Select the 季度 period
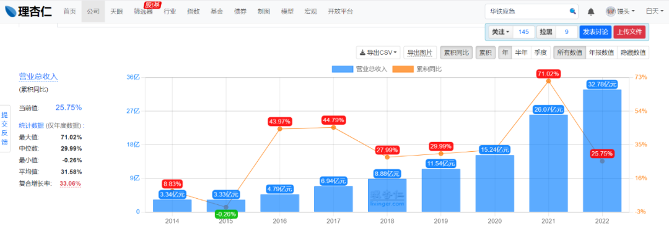 tap(541, 52)
